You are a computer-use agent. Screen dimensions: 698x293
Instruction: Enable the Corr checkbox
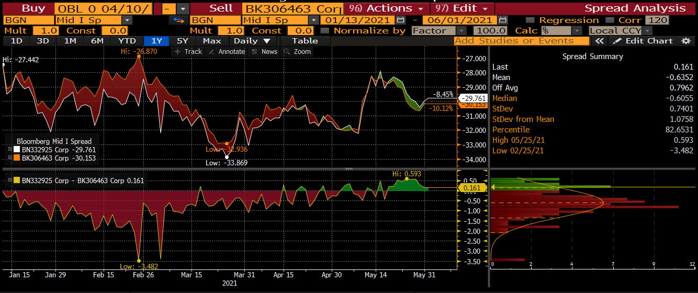(610, 20)
